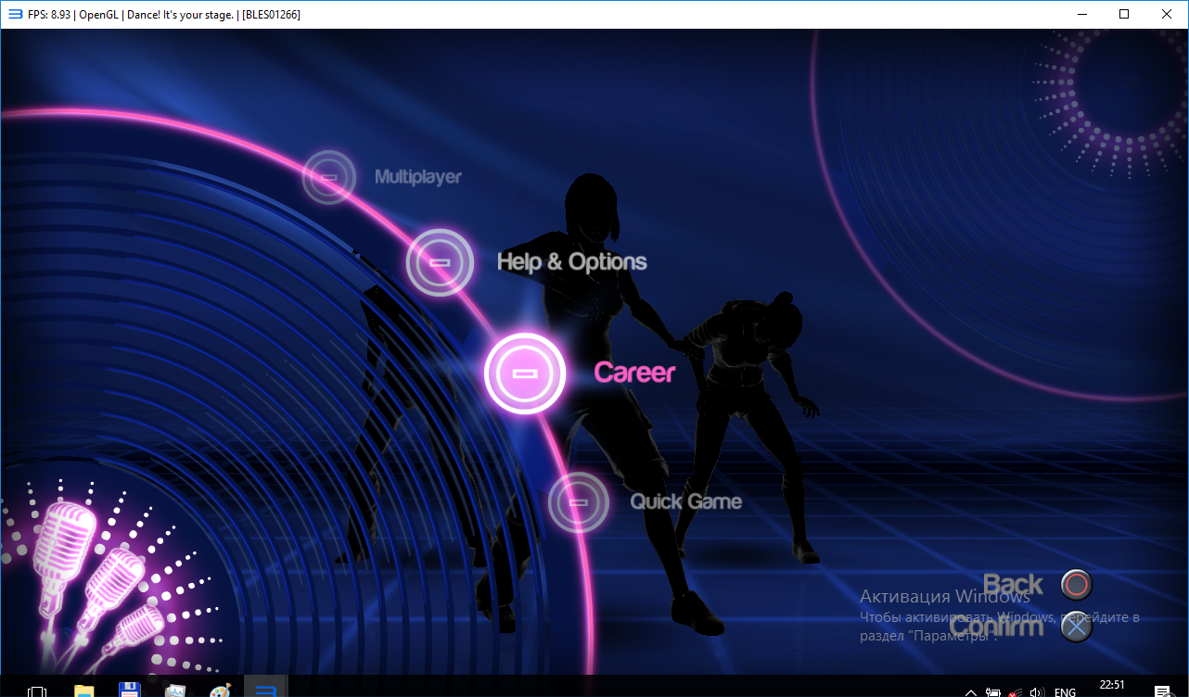Switch the ENG input language indicator
This screenshot has height=697, width=1189.
[1065, 691]
